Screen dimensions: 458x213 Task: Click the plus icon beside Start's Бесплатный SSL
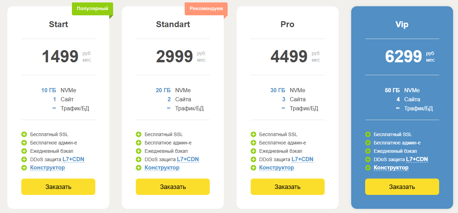pos(24,134)
